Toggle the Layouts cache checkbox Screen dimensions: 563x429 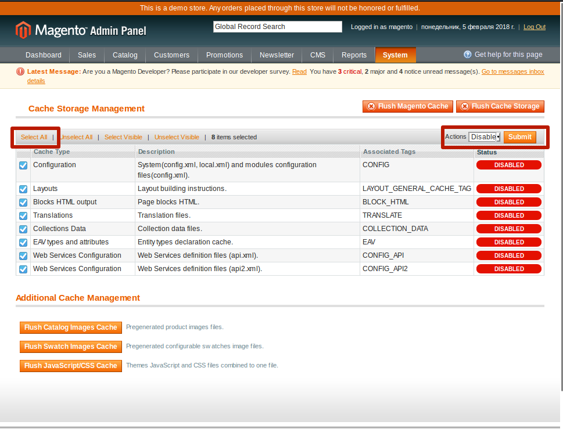(x=23, y=189)
